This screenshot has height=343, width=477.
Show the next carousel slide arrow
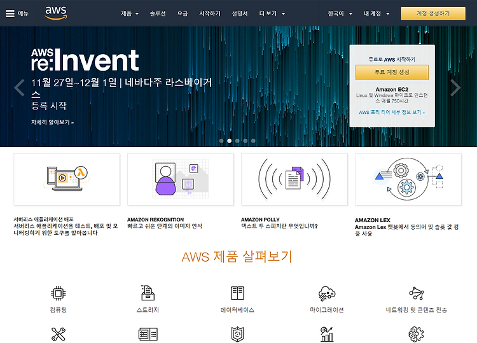[x=455, y=88]
